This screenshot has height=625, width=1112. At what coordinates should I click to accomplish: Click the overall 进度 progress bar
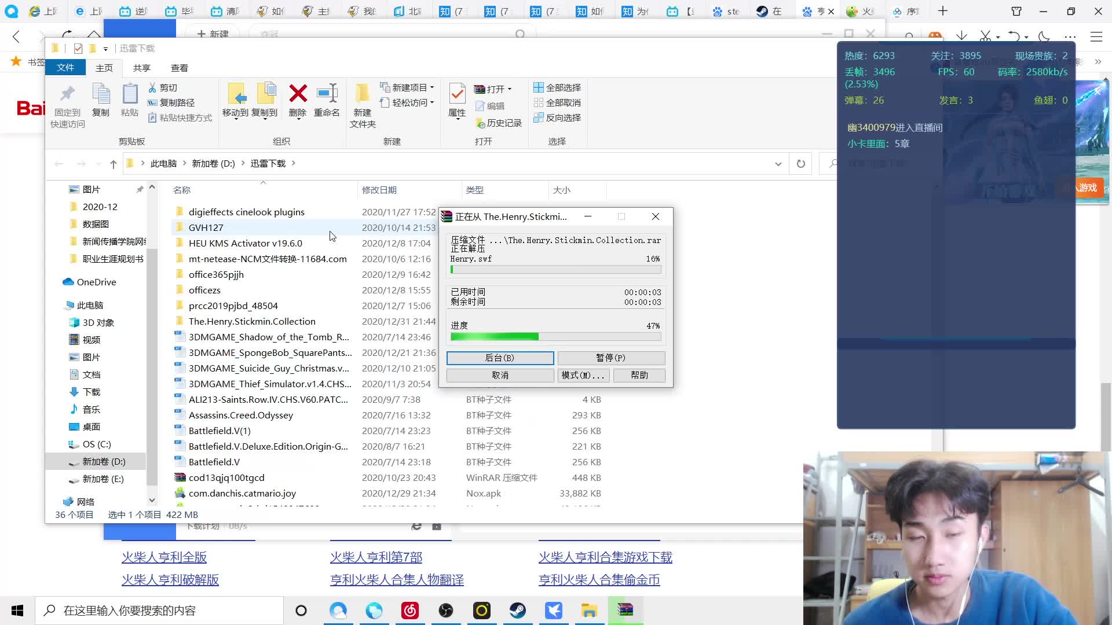pos(556,337)
